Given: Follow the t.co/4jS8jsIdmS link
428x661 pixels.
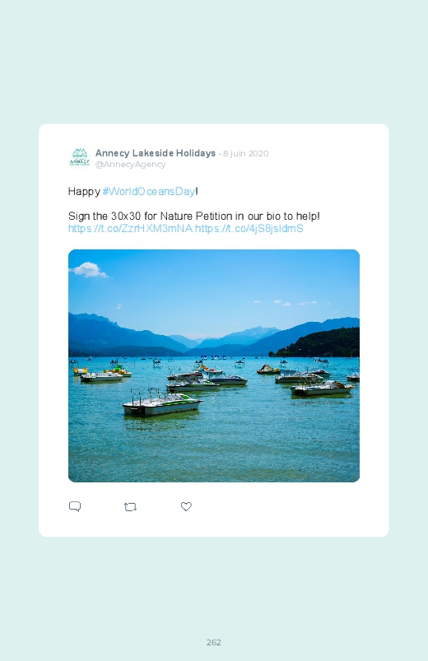Looking at the screenshot, I should click(x=249, y=229).
